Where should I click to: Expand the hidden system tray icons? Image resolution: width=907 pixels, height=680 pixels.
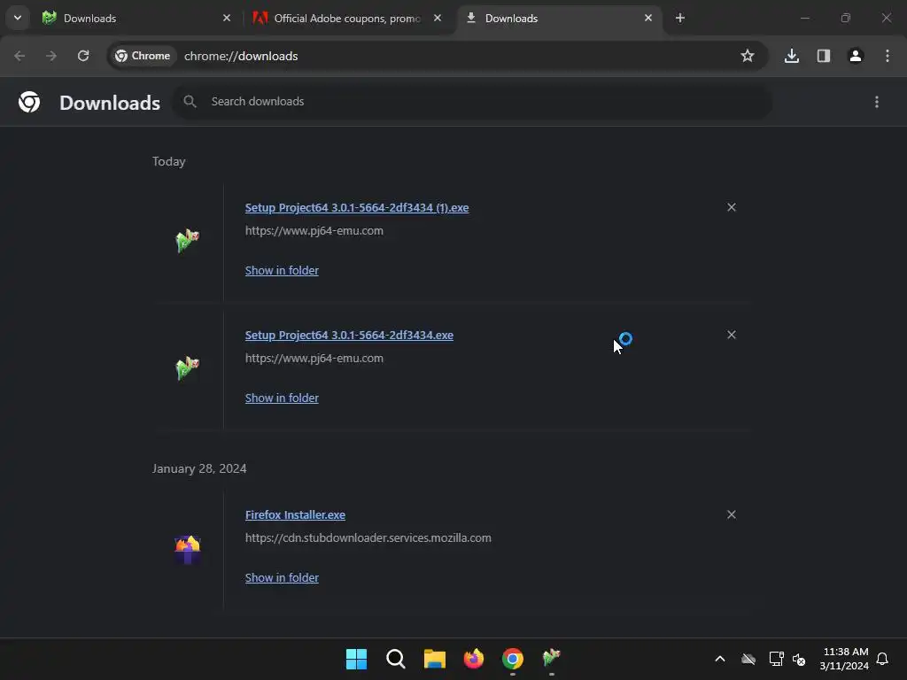pyautogui.click(x=720, y=659)
